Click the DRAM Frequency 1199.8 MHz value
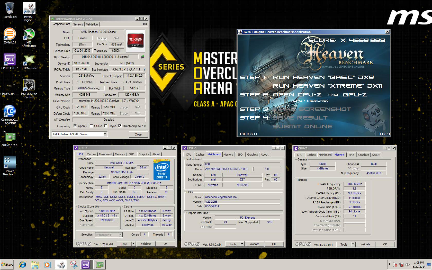 pos(355,184)
